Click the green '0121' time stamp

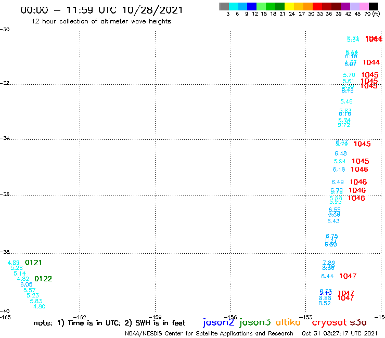point(33,263)
